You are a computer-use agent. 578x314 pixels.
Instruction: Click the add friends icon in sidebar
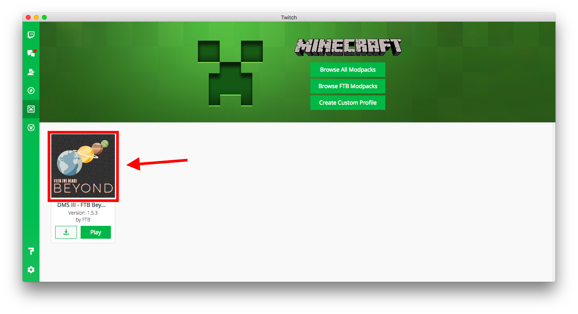[x=31, y=72]
